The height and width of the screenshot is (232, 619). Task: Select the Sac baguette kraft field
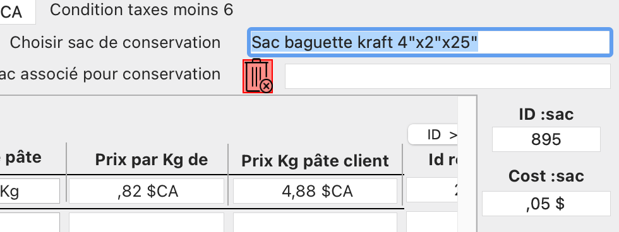point(430,42)
